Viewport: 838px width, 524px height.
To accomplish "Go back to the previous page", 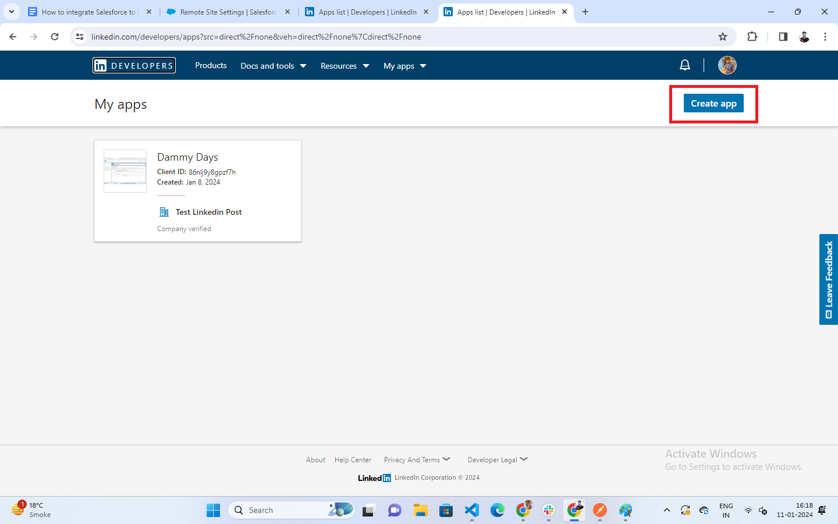I will [13, 37].
